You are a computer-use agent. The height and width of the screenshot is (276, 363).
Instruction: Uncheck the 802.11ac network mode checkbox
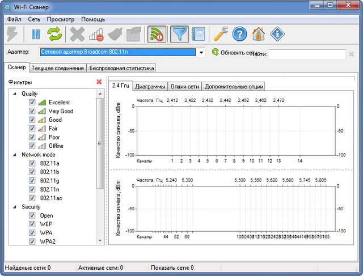pyautogui.click(x=32, y=198)
